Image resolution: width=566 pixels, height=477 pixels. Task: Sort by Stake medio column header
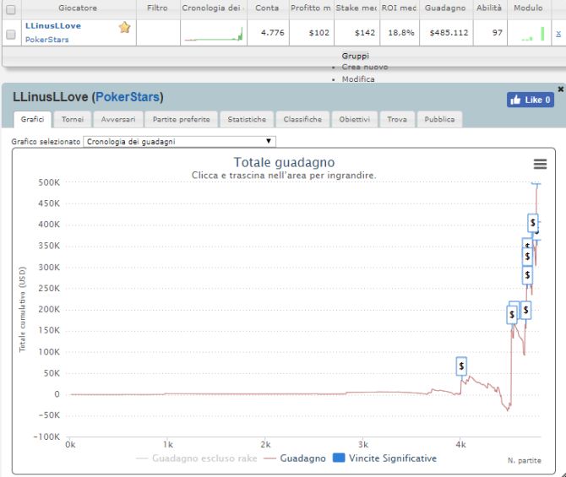pos(356,8)
